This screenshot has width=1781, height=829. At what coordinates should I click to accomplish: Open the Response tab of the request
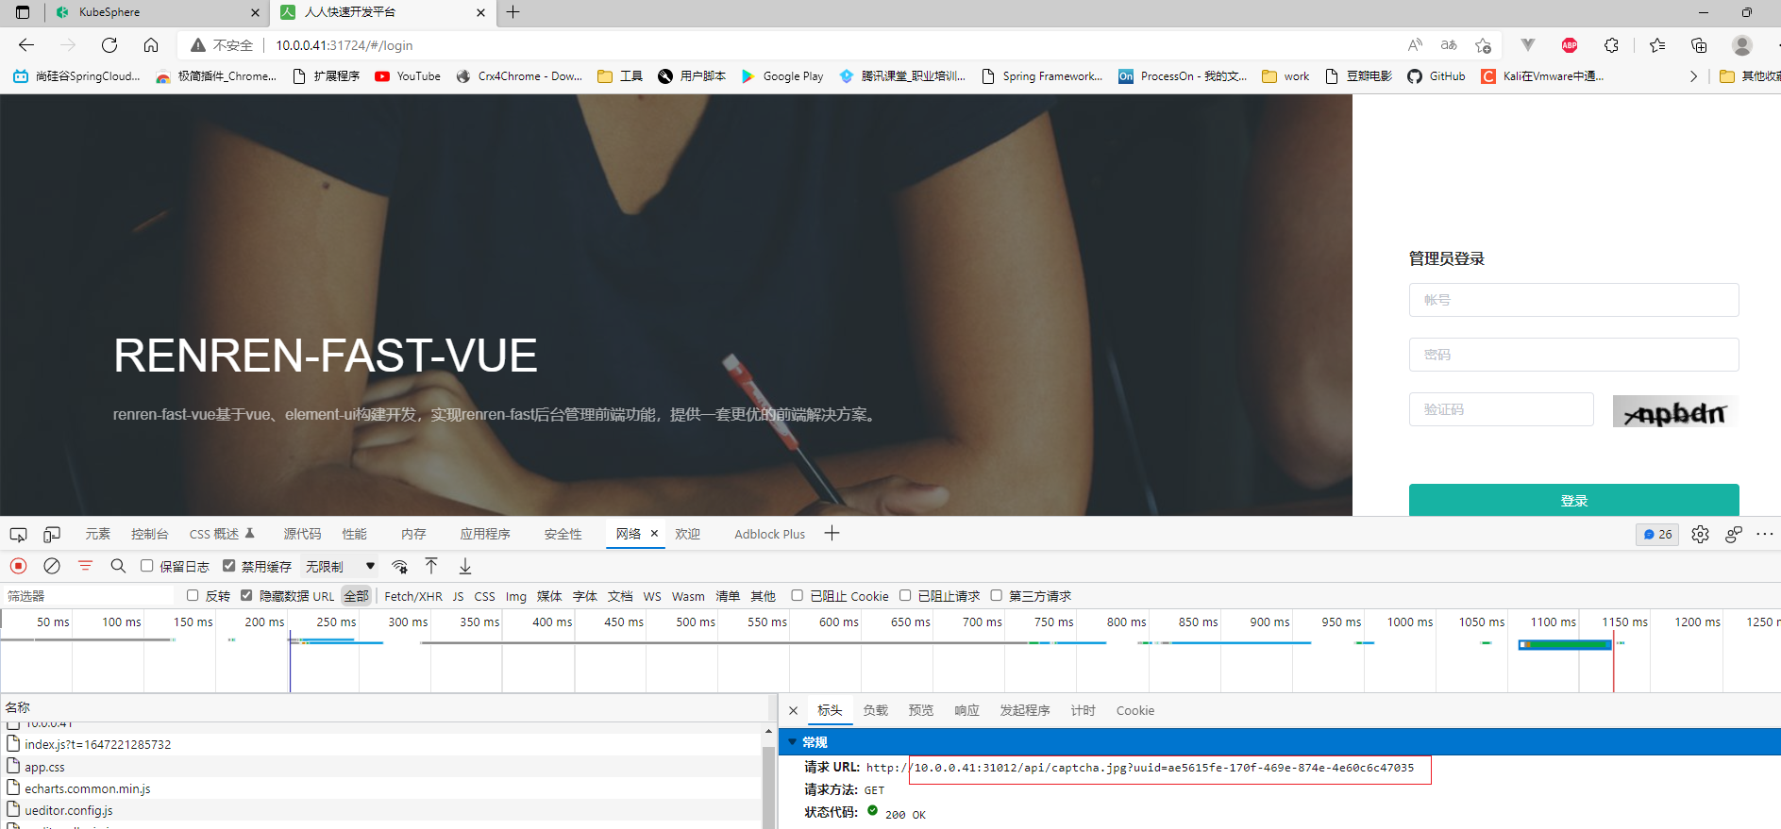click(966, 710)
